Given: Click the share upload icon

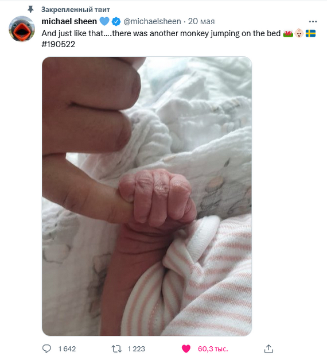Looking at the screenshot, I should tap(268, 349).
